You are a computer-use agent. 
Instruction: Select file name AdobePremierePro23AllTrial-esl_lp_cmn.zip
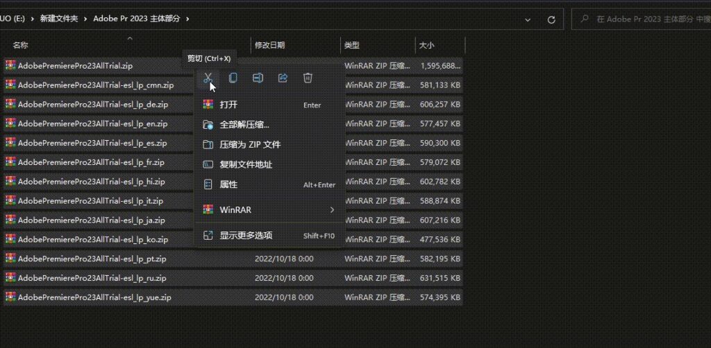click(x=96, y=85)
